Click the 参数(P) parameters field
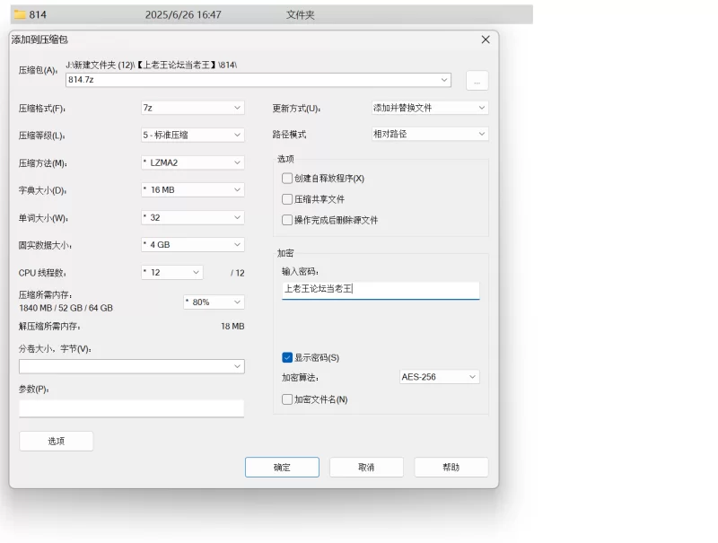Viewport: 718px width, 543px height. coord(131,408)
